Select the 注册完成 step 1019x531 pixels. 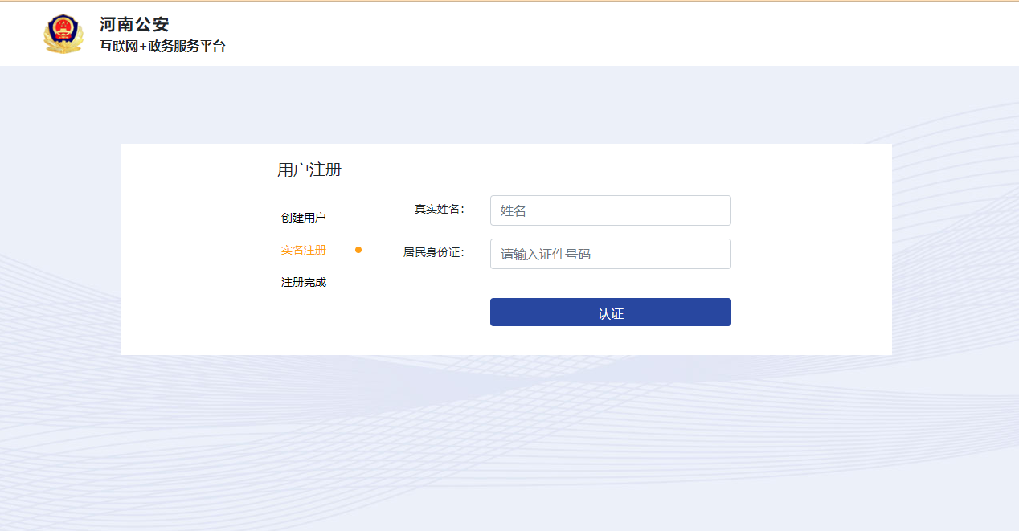tap(304, 282)
